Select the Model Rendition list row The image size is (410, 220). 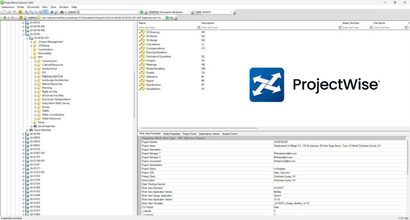tap(155, 69)
